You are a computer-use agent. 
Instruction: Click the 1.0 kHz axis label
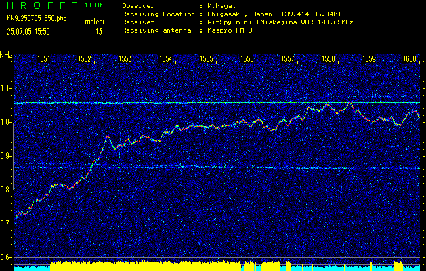[x=6, y=122]
